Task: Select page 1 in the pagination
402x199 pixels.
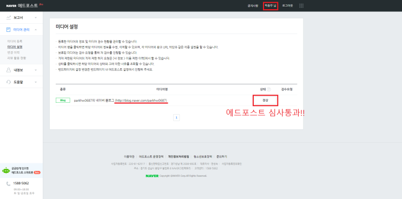Action: pos(176,118)
